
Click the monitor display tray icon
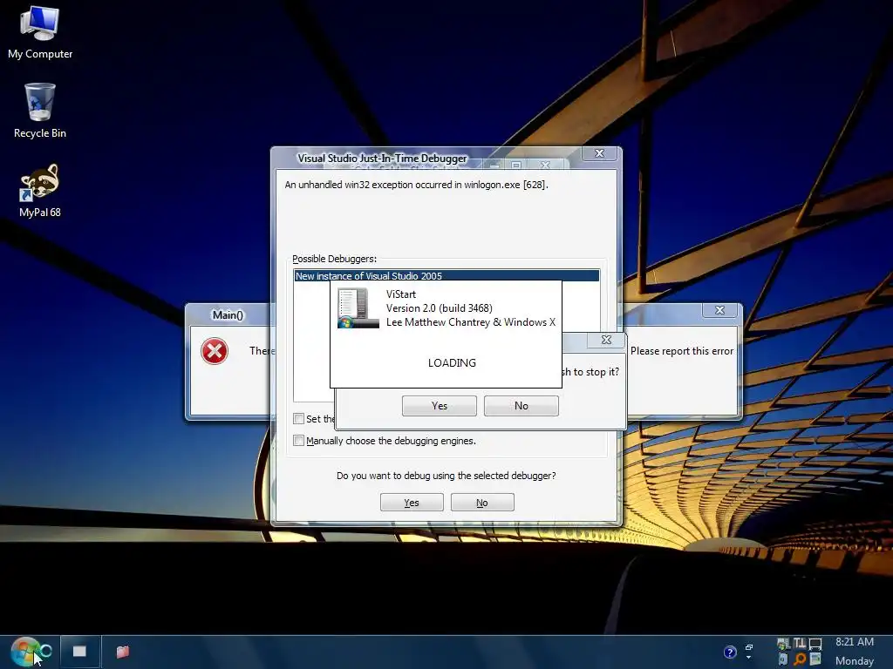coord(815,644)
